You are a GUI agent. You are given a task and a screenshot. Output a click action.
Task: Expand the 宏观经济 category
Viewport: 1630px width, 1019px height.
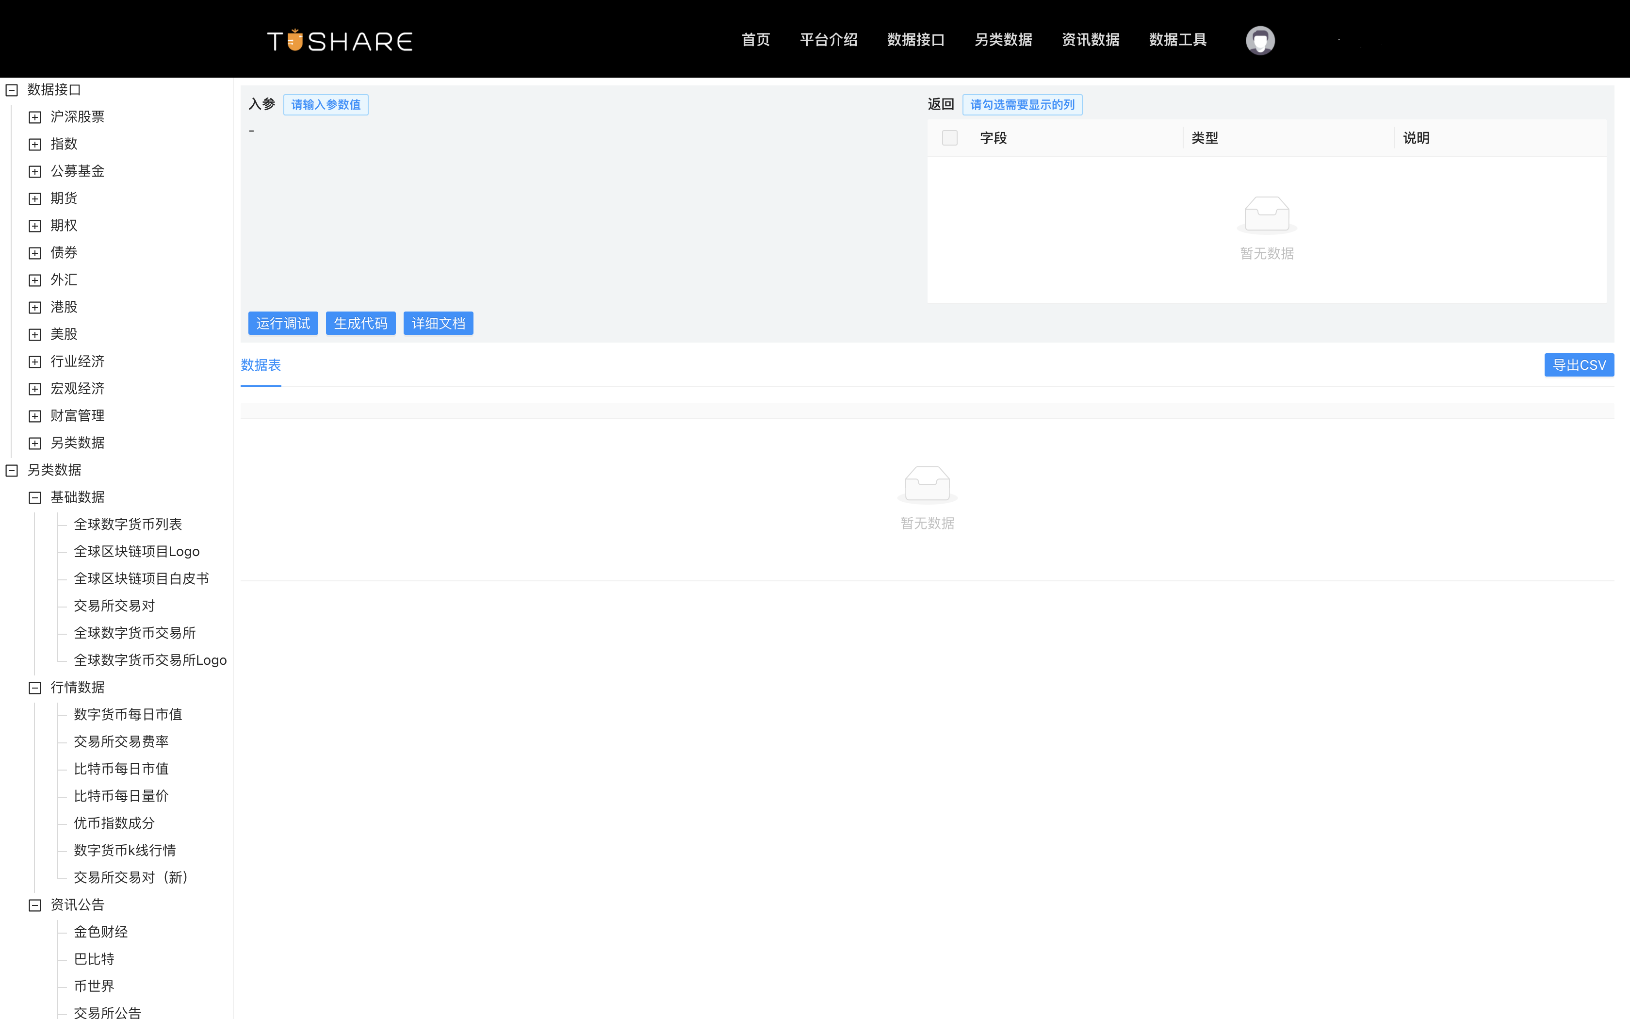(34, 388)
